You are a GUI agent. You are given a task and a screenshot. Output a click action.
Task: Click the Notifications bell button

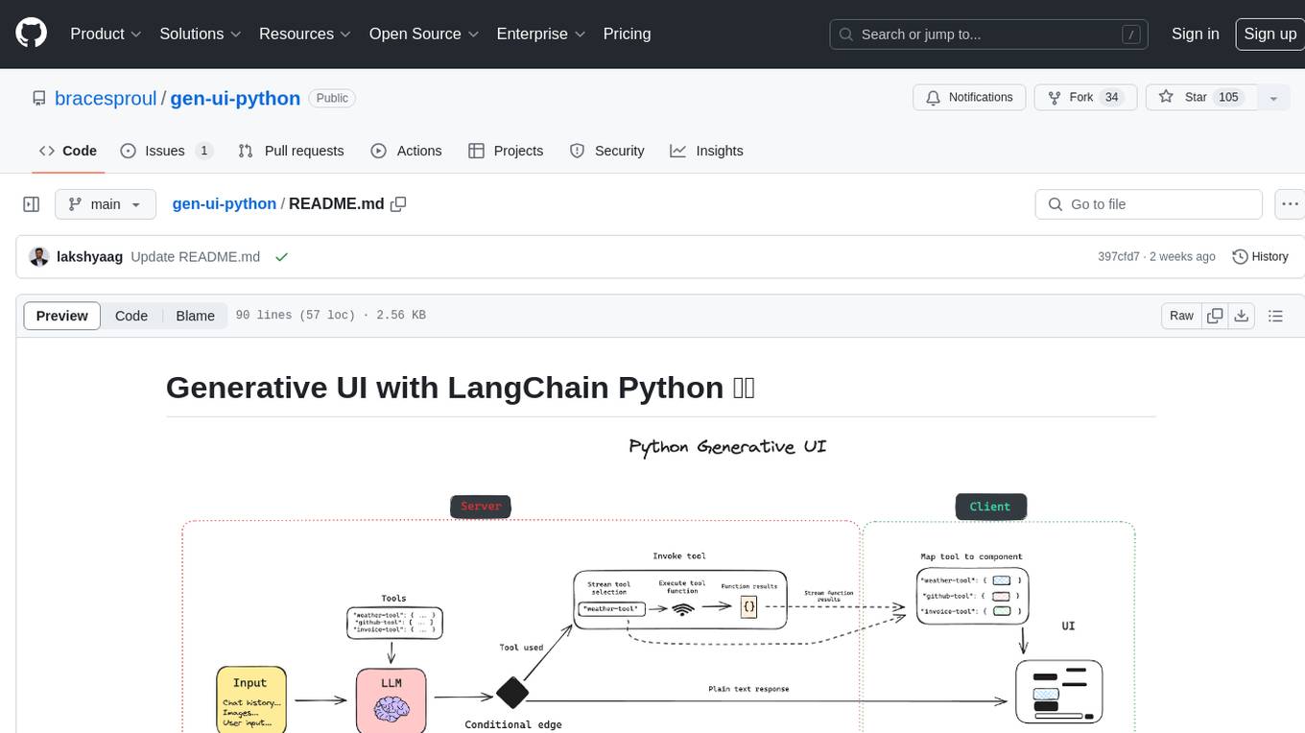(969, 98)
